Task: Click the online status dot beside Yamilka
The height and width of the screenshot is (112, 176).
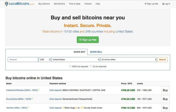Action: pos(28,107)
